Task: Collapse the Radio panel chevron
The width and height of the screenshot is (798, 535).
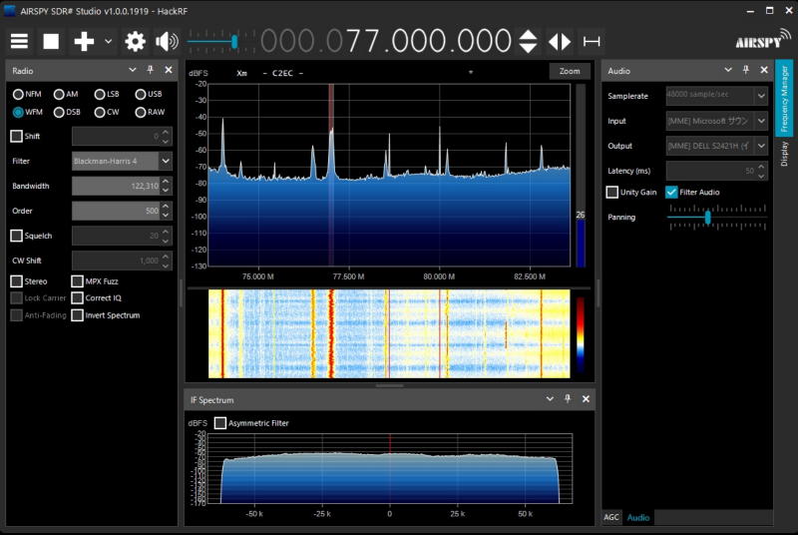Action: click(133, 70)
